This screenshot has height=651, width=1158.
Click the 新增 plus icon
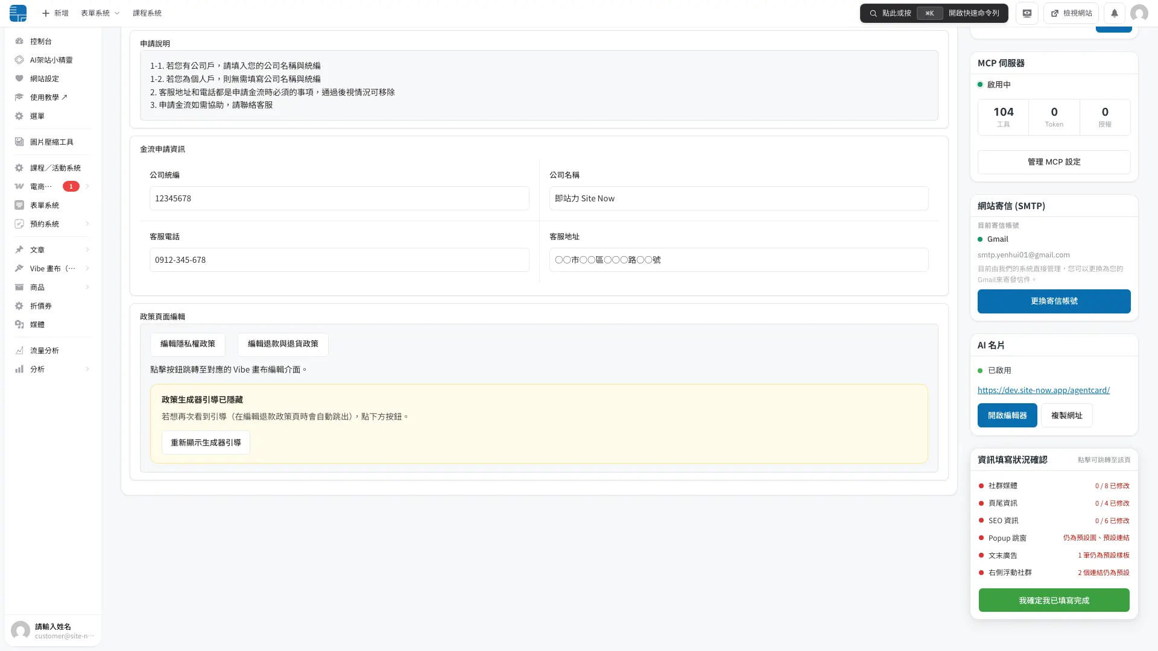46,13
